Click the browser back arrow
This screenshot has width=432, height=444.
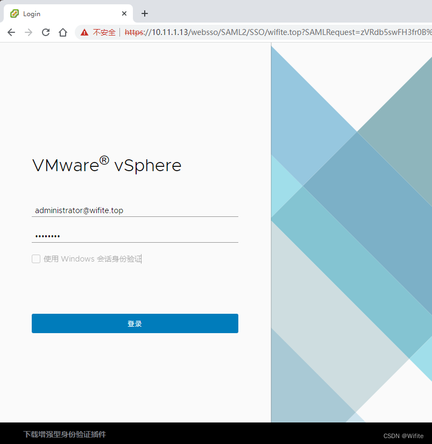[11, 32]
